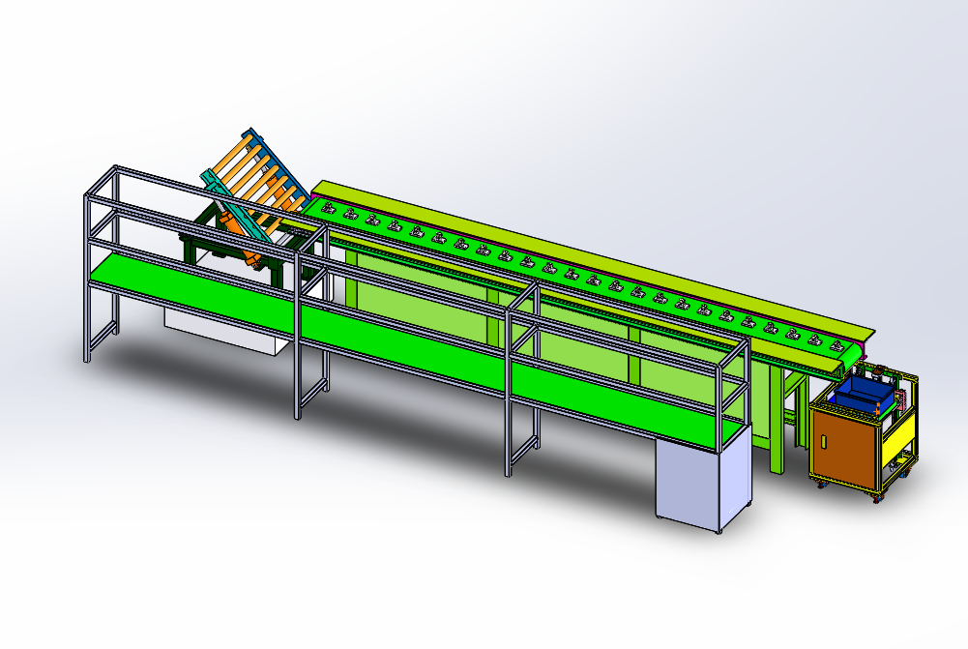Select the grey cabinet under the front conveyor

[703, 480]
